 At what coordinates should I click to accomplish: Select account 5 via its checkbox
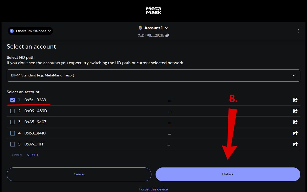coord(13,144)
